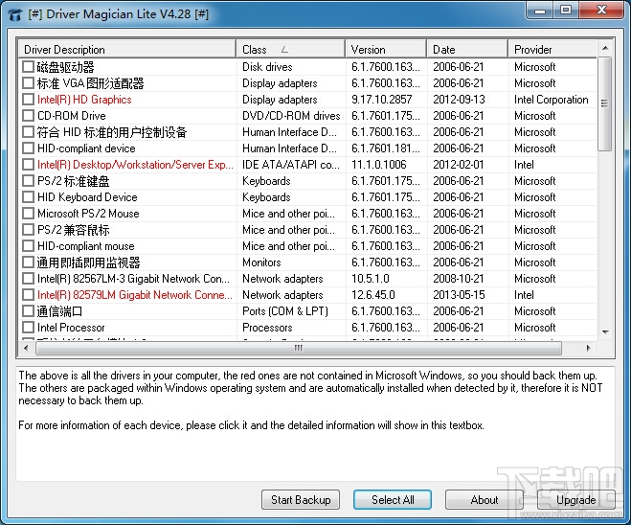Click the version cell '11.1.0.1006'

point(379,165)
